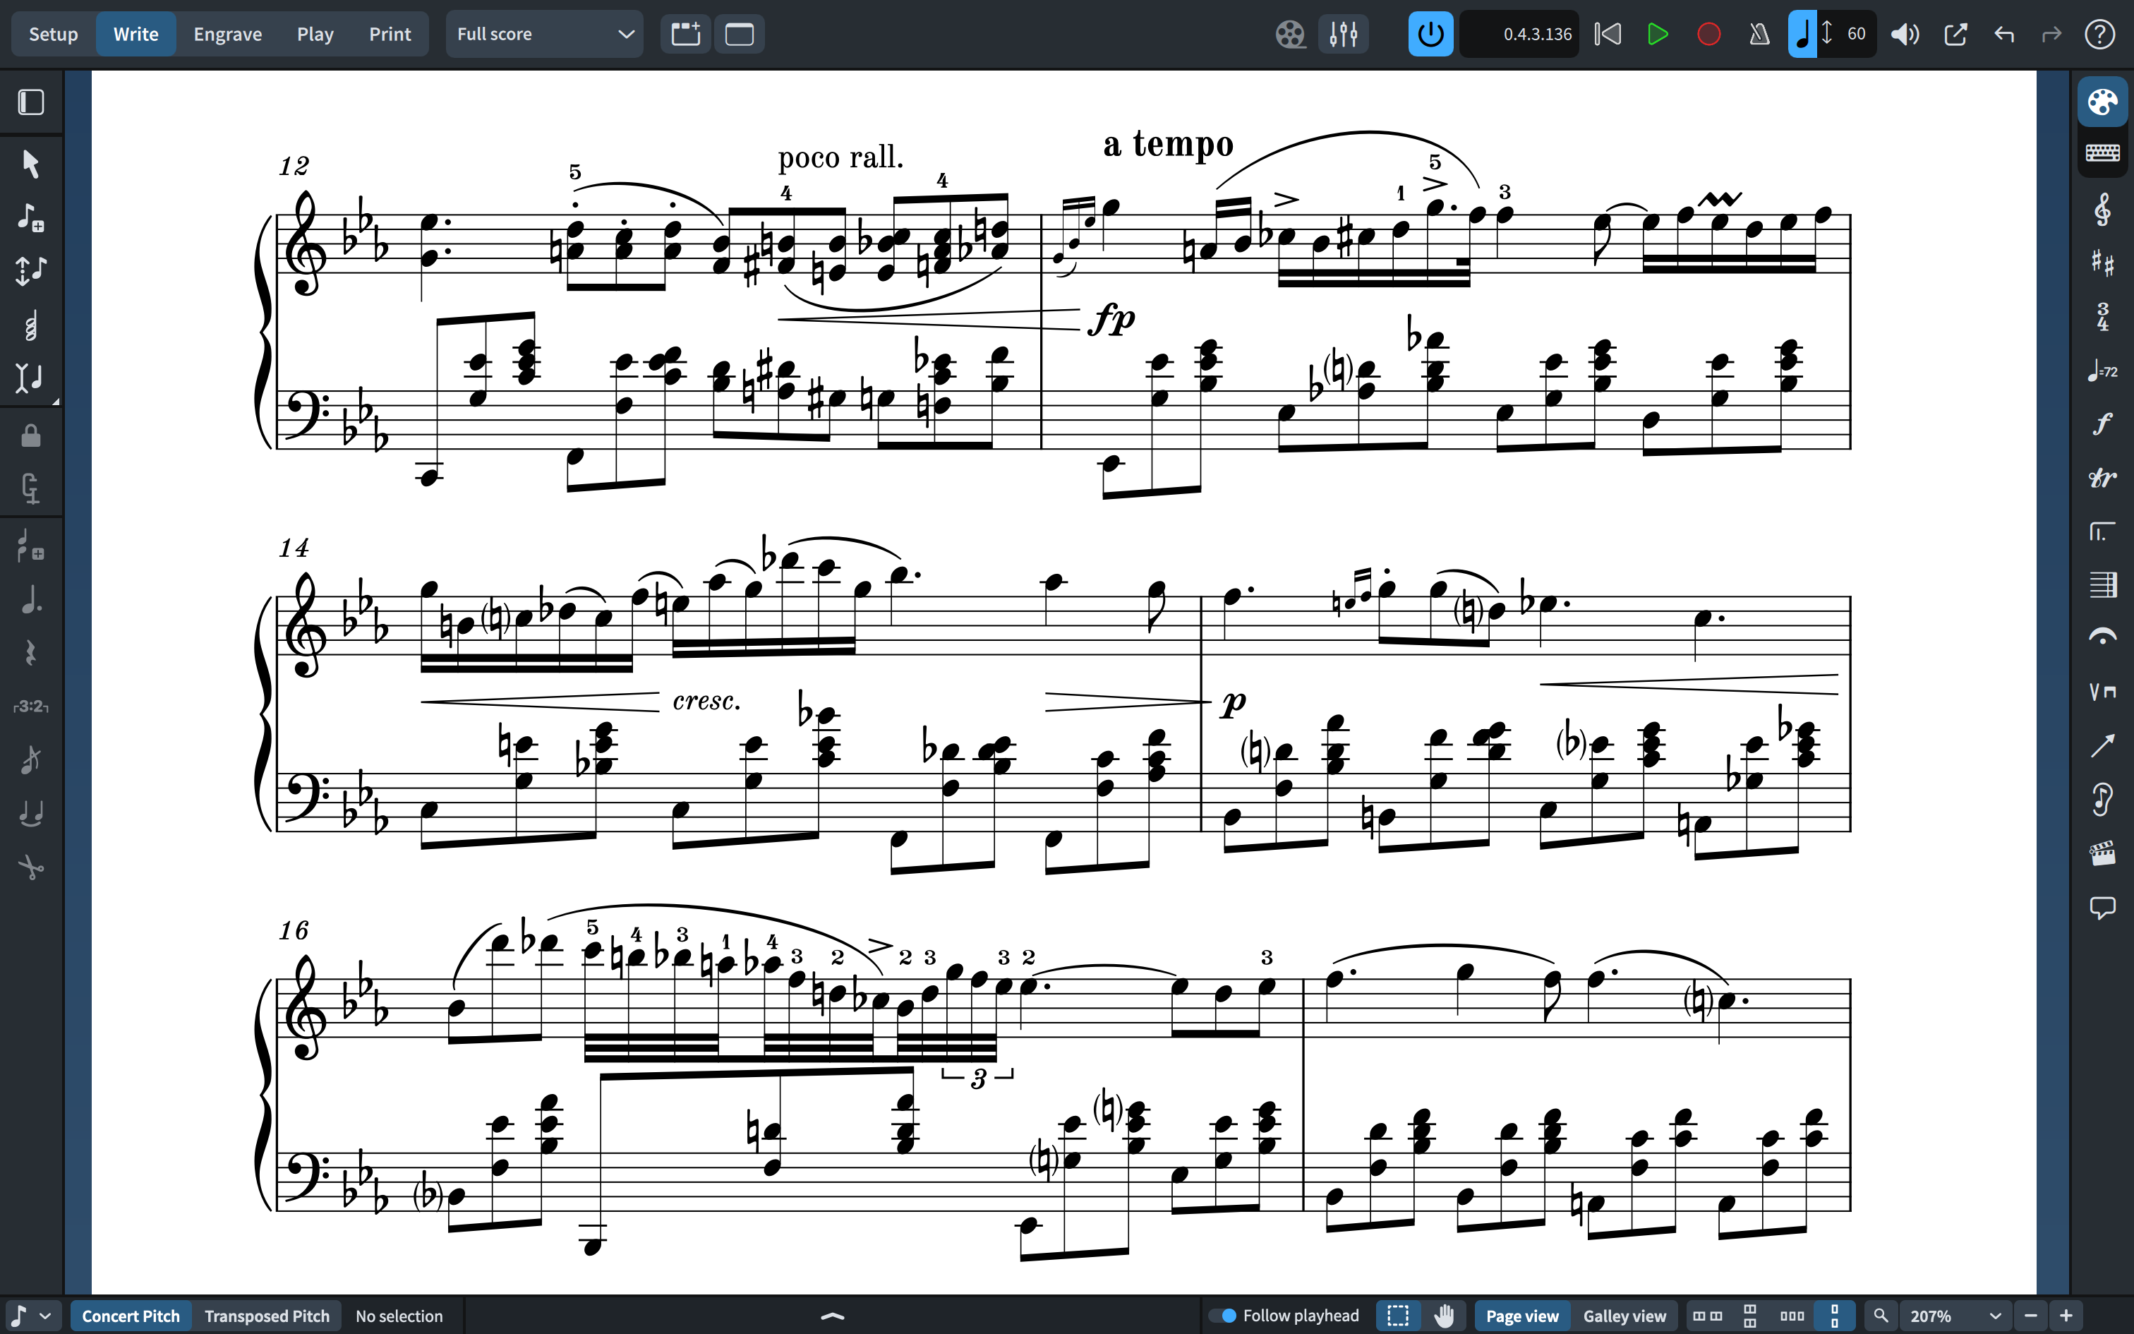This screenshot has width=2134, height=1334.
Task: Open the repeat structures panel
Action: coord(2102,531)
